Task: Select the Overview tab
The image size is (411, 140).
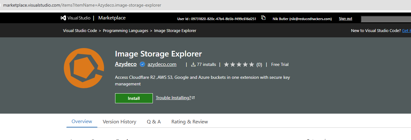Action: tap(82, 121)
